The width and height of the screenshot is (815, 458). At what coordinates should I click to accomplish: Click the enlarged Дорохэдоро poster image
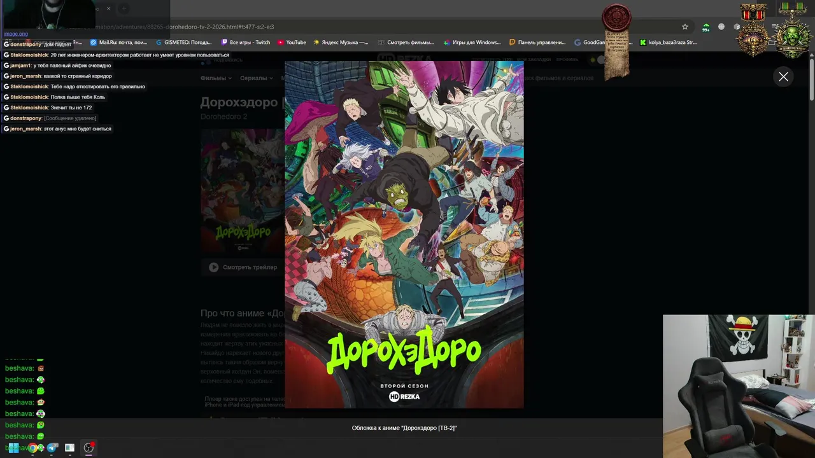[x=404, y=235]
